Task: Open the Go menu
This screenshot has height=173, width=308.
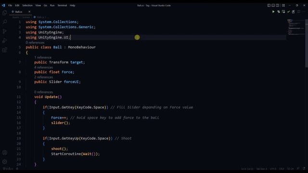Action: click(45, 5)
